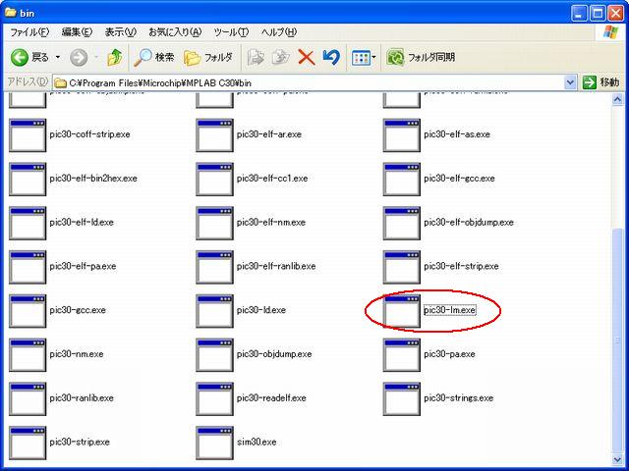Select the pic30-elf-nm.exe file icon

pos(214,223)
